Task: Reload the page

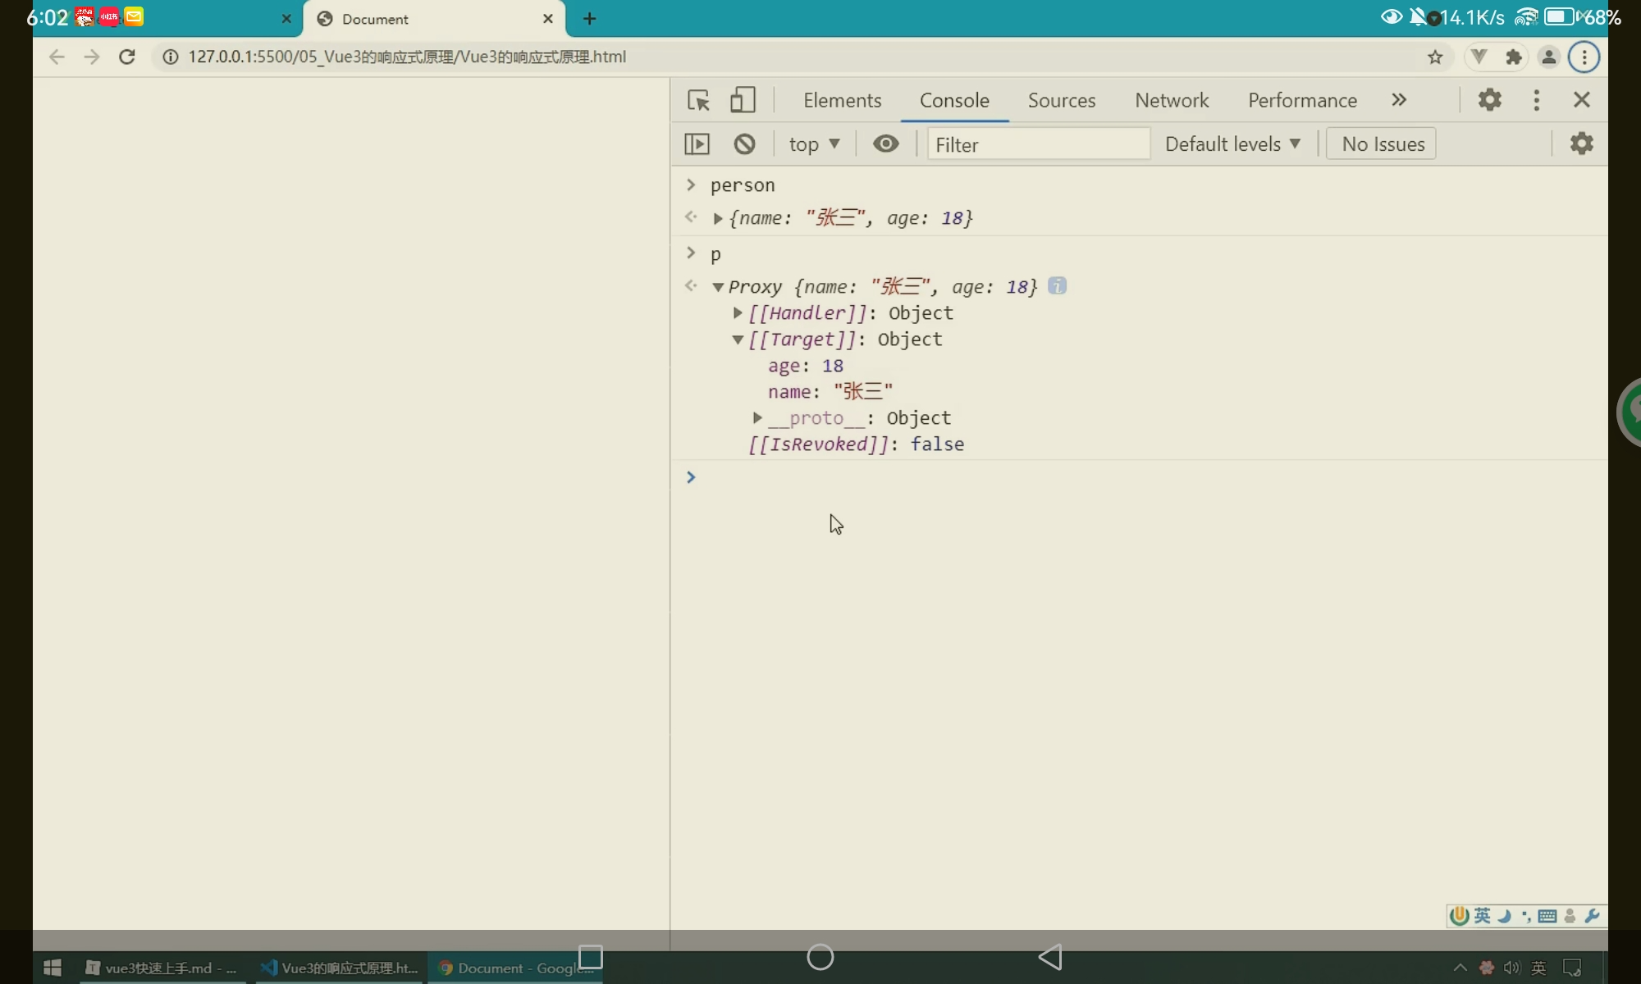Action: point(126,57)
